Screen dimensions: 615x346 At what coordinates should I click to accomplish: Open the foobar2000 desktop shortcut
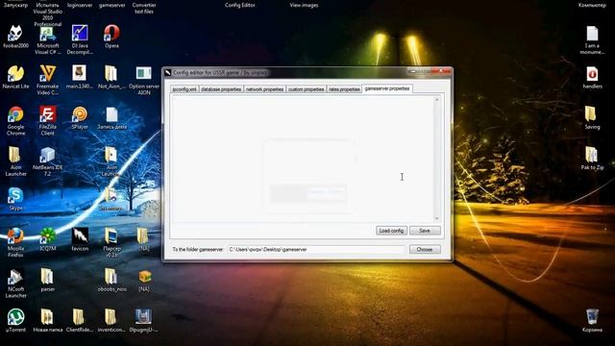click(15, 34)
